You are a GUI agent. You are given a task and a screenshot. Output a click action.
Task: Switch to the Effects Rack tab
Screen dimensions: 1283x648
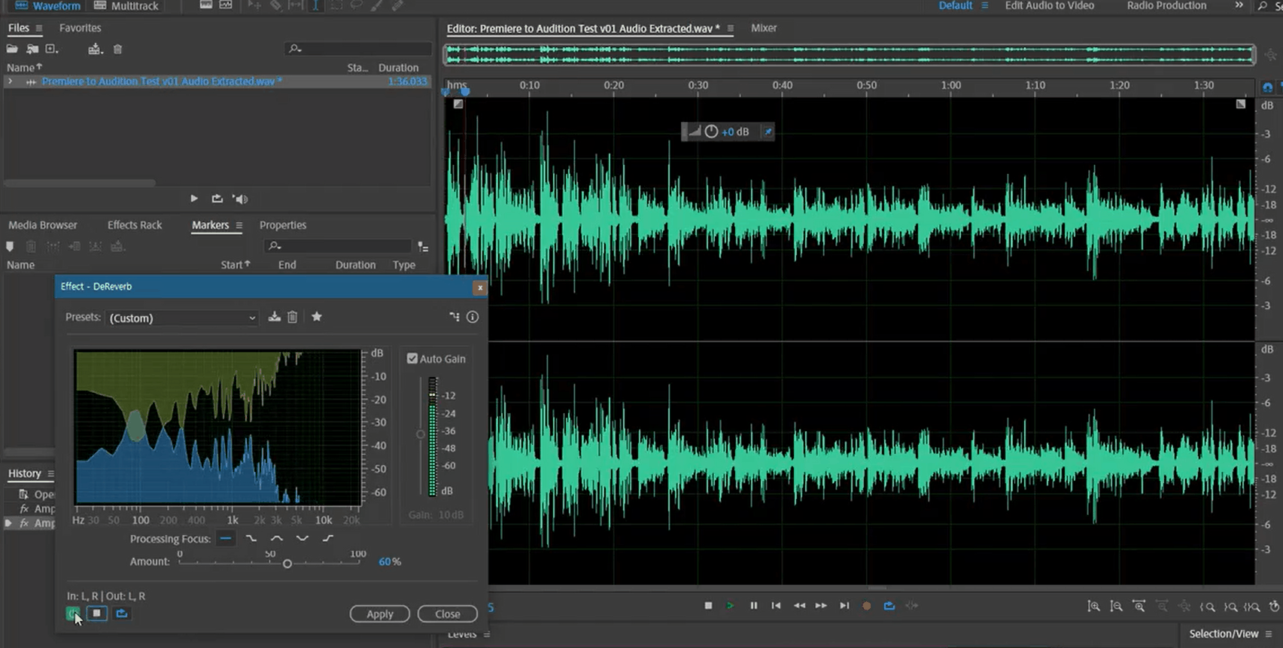[x=134, y=225]
